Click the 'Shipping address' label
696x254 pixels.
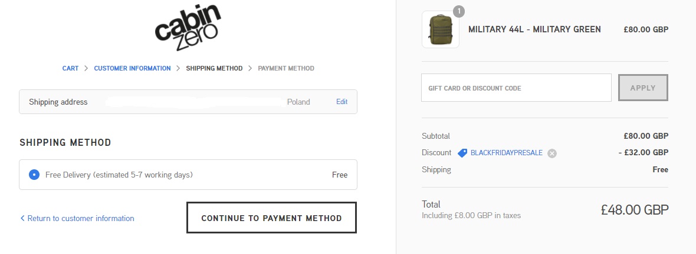pyautogui.click(x=58, y=102)
